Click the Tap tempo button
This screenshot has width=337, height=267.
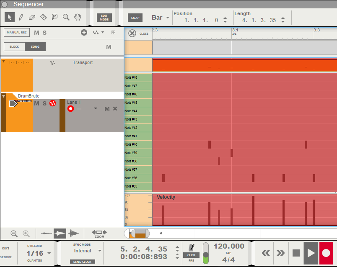228,253
